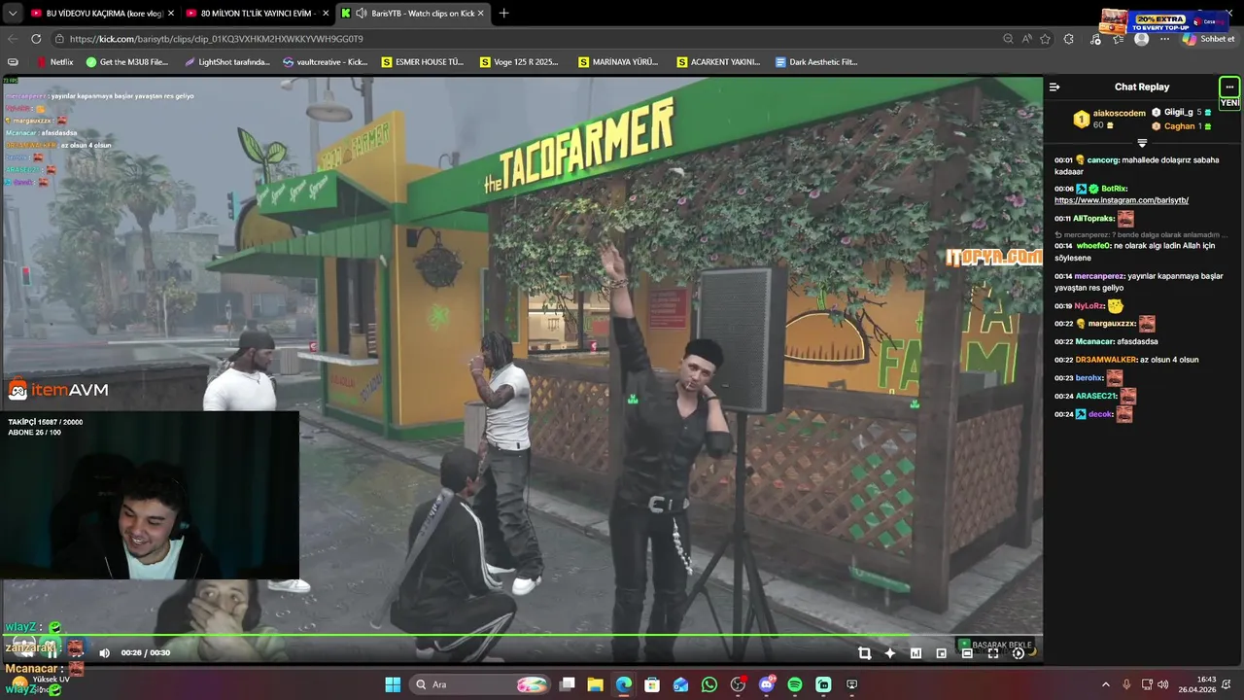The height and width of the screenshot is (700, 1244).
Task: Open Spotify from the taskbar
Action: (794, 684)
